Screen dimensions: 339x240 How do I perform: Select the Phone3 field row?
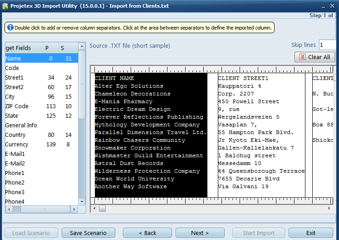(x=41, y=192)
